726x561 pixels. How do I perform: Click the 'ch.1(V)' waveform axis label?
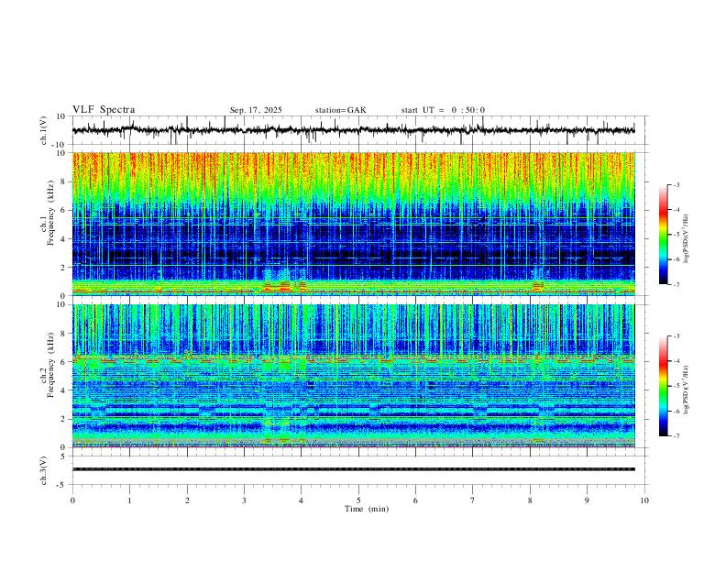coord(44,130)
